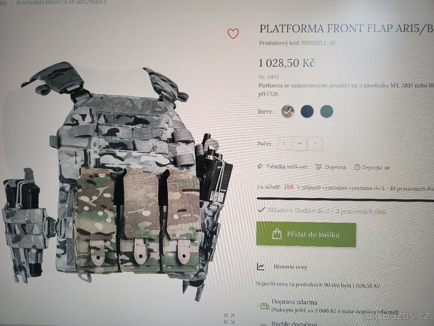Open Zeptejte se link

tap(376, 167)
